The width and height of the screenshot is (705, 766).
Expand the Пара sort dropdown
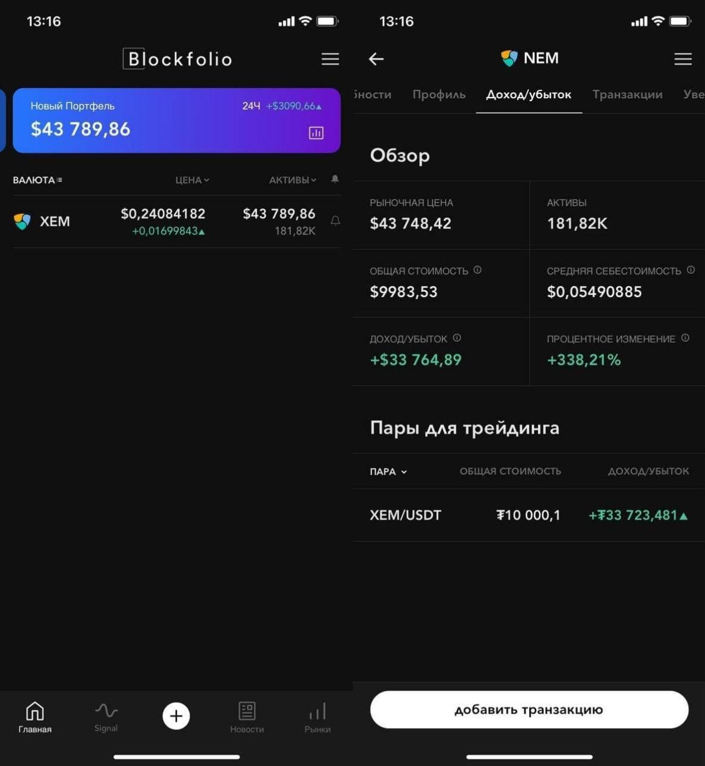388,472
